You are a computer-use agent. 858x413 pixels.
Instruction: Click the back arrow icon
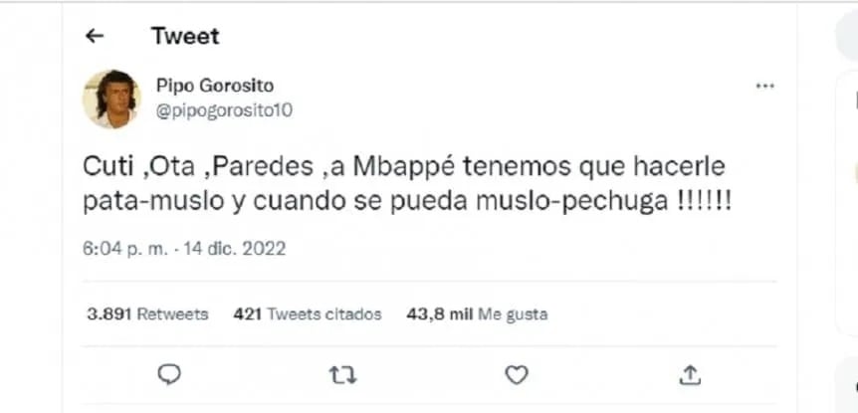pyautogui.click(x=95, y=36)
